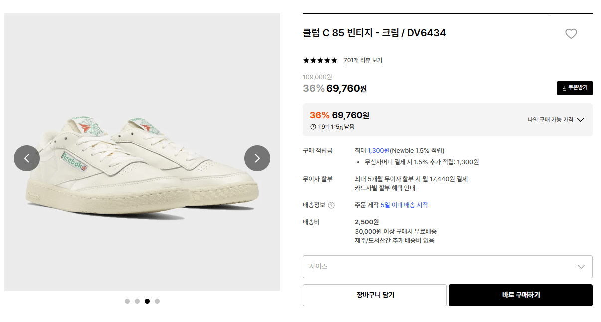
Task: Click the help question mark beside 배송정보
Action: pos(330,206)
